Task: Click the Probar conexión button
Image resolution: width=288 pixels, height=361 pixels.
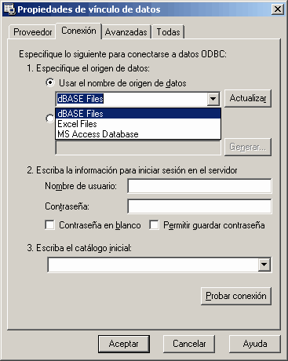Action: 236,296
